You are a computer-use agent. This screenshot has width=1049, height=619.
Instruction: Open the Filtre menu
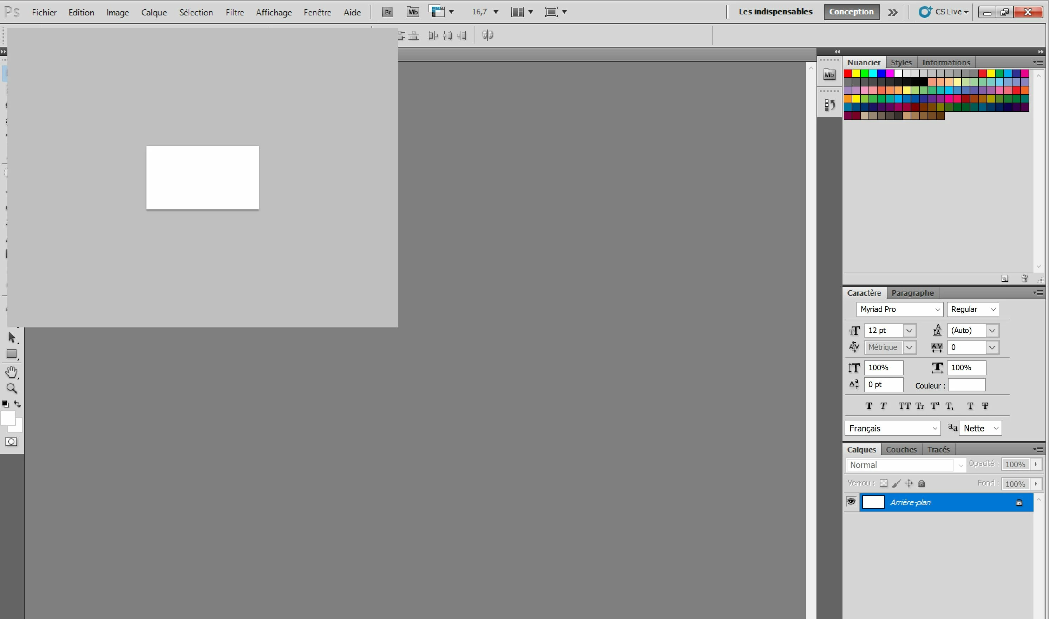tap(235, 13)
